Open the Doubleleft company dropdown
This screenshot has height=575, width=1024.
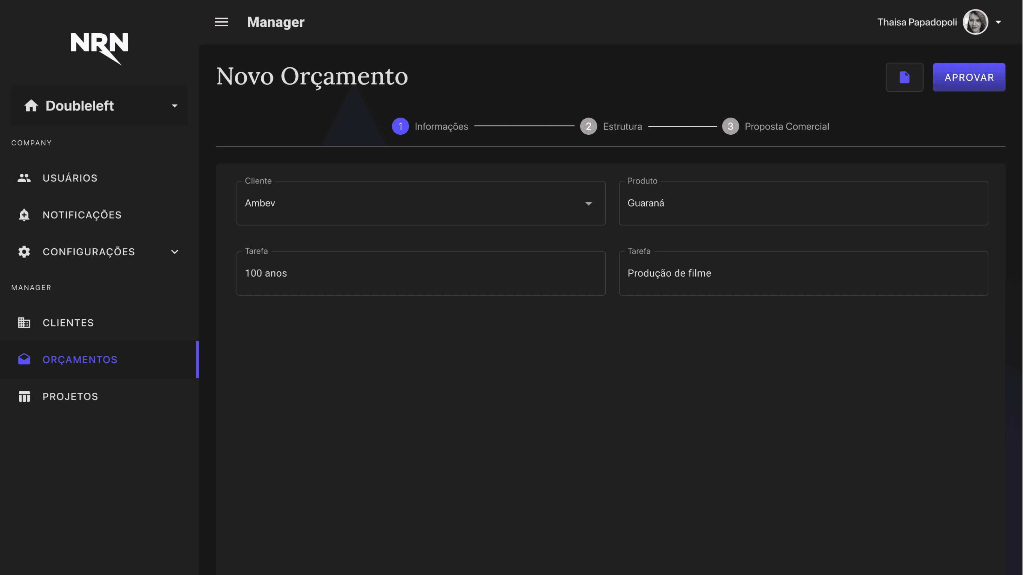pos(99,106)
